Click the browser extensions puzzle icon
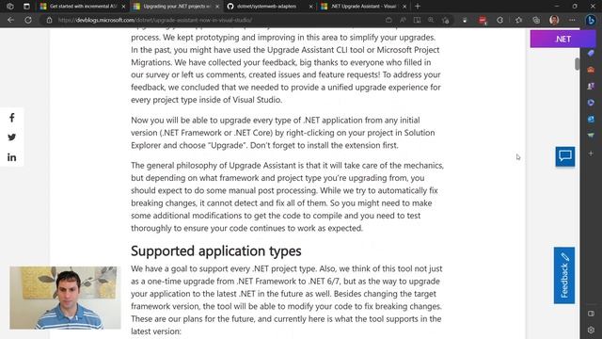The image size is (602, 339). pos(499,20)
